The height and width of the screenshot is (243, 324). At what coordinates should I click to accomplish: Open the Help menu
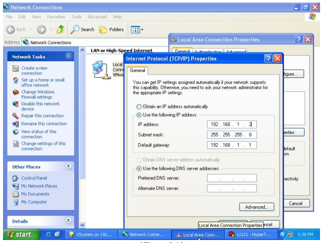(117, 17)
